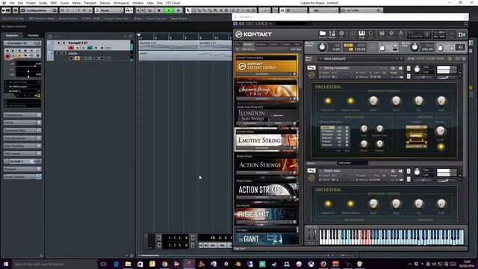Open the Windows Store taskbar icon
This screenshot has width=478, height=269.
click(x=140, y=264)
